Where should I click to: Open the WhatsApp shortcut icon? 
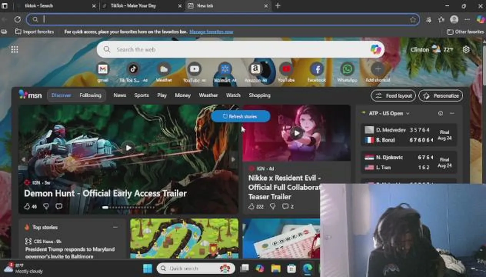[347, 69]
